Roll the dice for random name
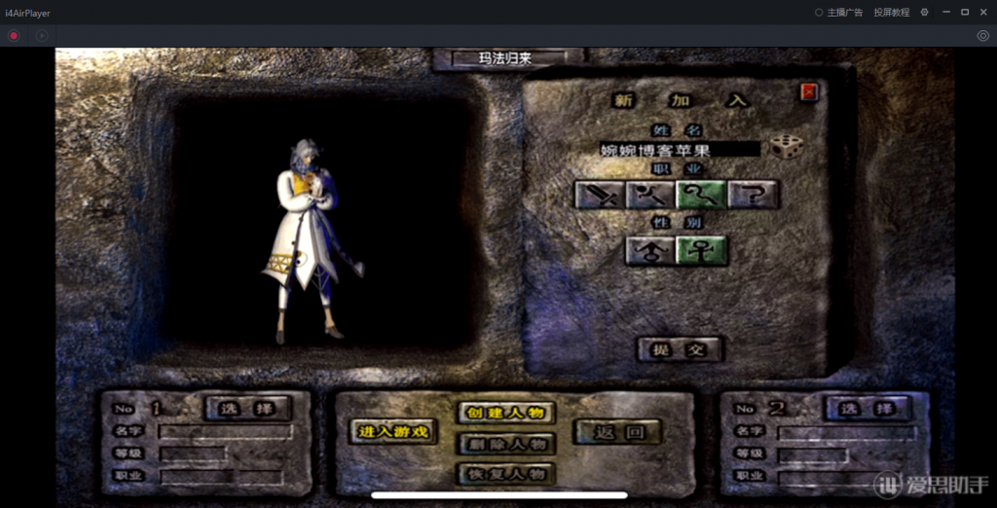 (x=787, y=147)
